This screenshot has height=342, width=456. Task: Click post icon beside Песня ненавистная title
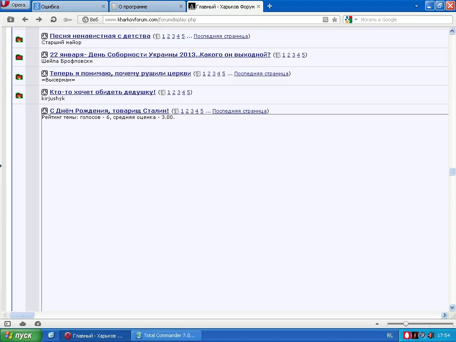click(x=45, y=36)
